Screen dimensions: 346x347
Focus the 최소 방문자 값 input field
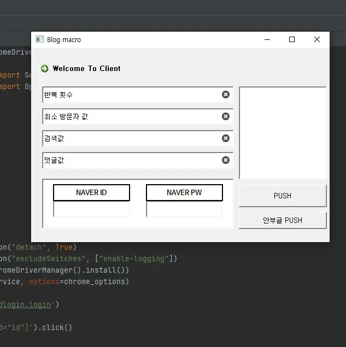pyautogui.click(x=138, y=116)
